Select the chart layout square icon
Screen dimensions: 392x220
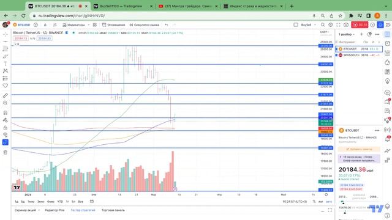(296, 24)
